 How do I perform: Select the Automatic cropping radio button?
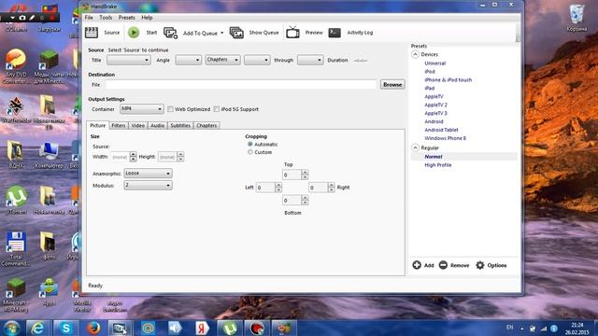[250, 144]
